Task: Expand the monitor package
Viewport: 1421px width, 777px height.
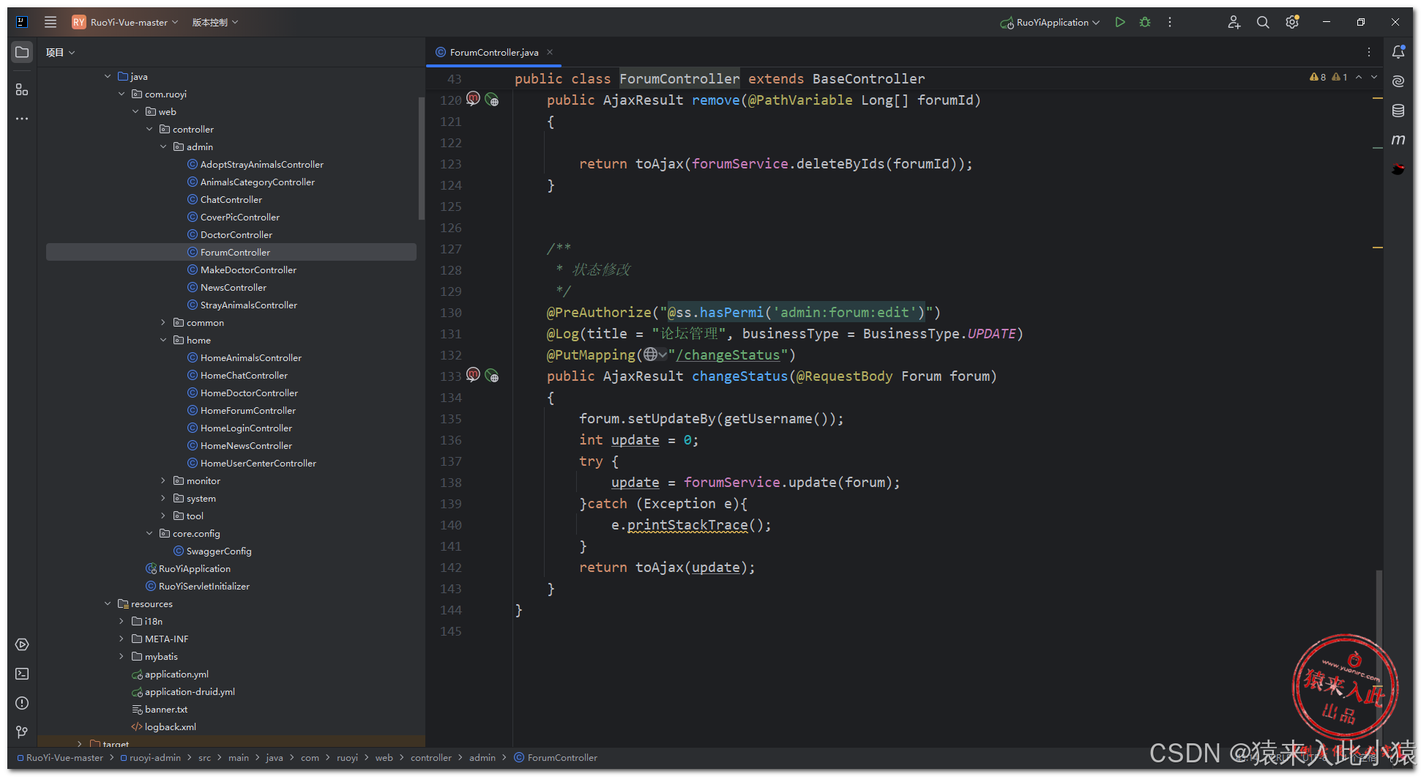Action: (x=163, y=480)
